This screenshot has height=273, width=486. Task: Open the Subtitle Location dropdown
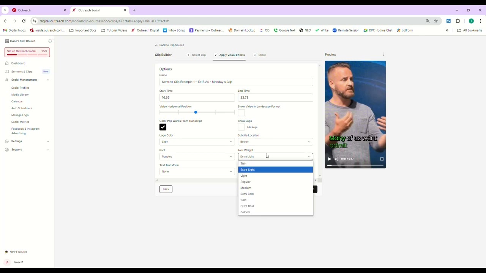tap(275, 142)
